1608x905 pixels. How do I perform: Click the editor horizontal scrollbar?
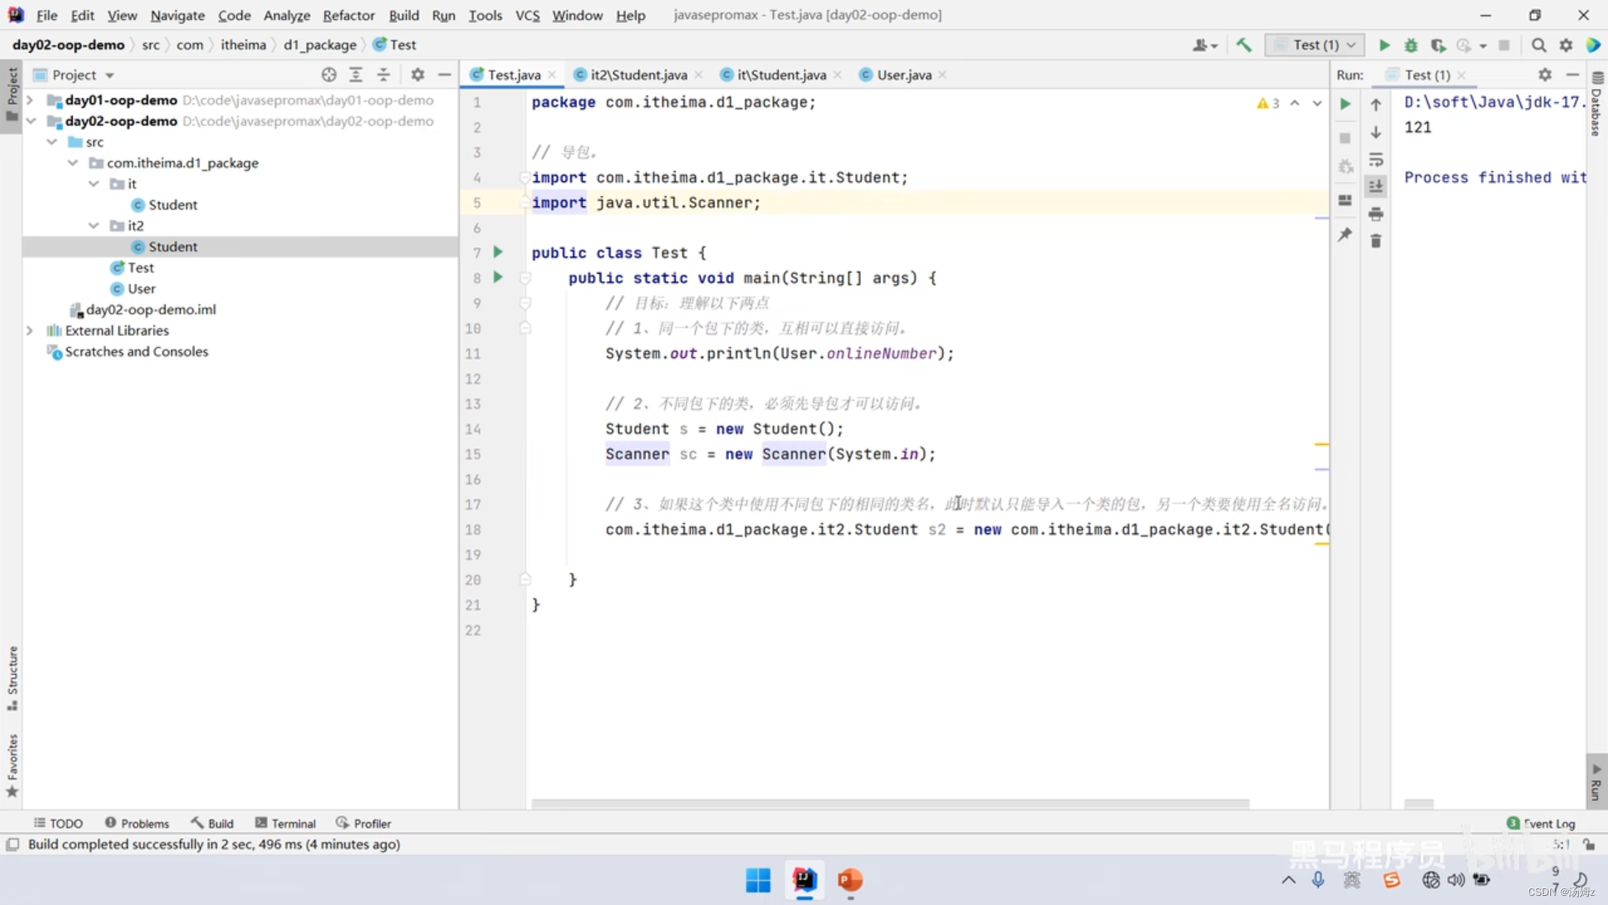[889, 804]
